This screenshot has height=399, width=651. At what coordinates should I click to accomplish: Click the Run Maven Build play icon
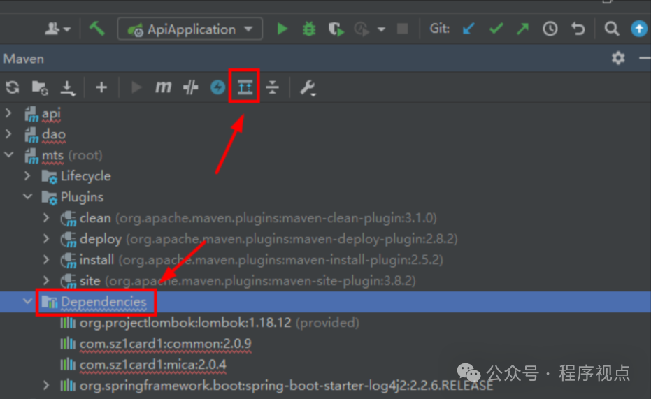136,87
